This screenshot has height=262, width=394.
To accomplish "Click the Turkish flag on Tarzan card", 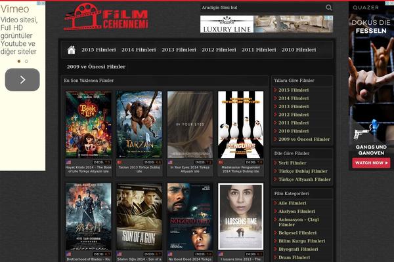I will (120, 162).
